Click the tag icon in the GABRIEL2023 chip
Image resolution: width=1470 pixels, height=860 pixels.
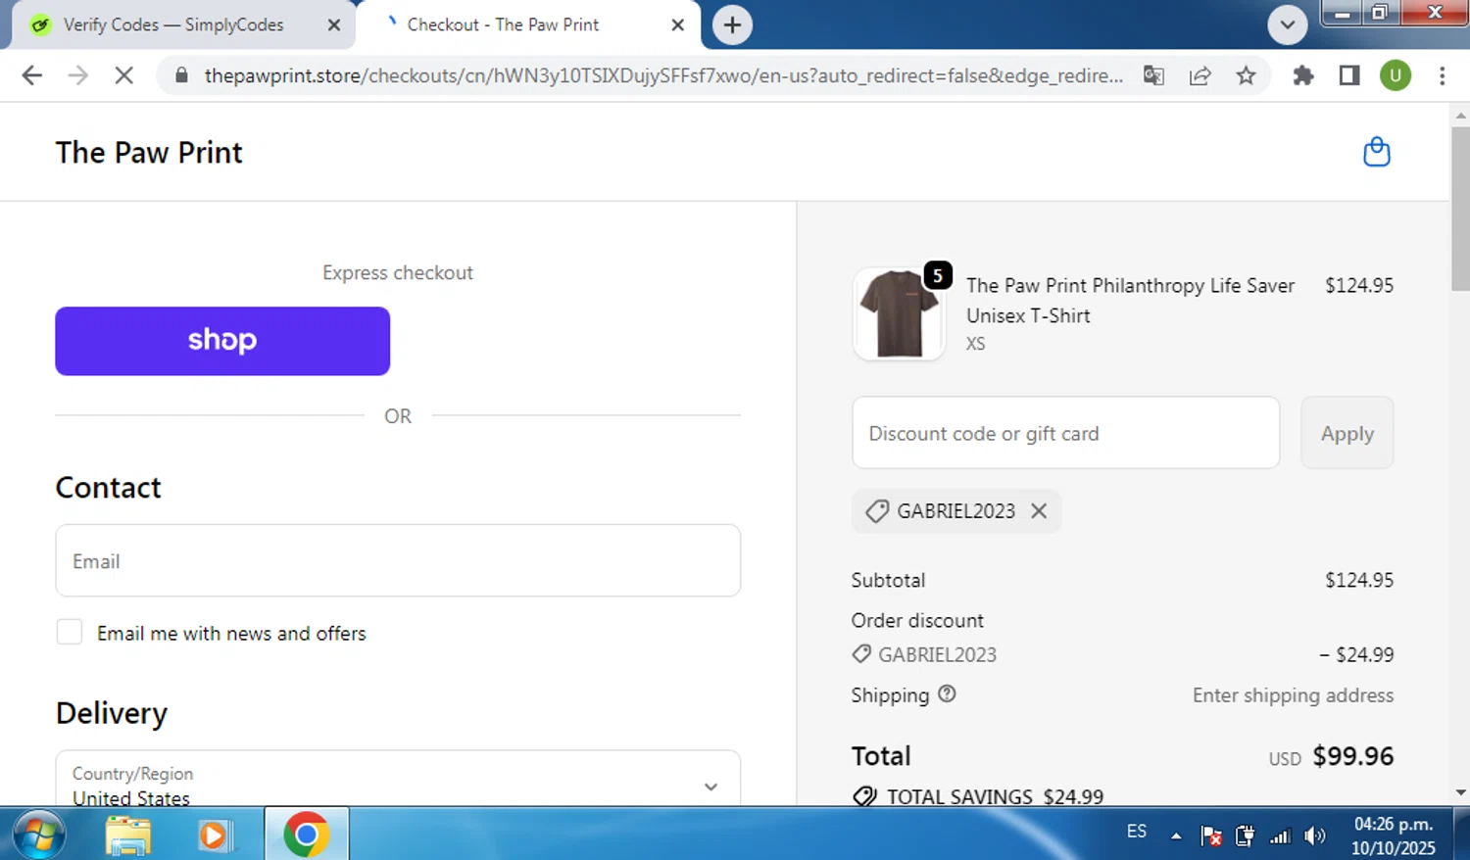pyautogui.click(x=877, y=510)
